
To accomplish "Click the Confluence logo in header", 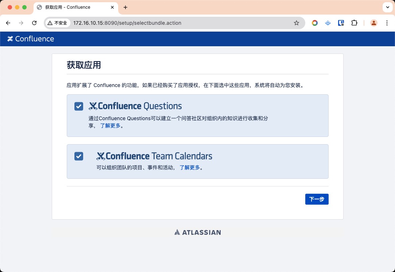I will pos(31,39).
